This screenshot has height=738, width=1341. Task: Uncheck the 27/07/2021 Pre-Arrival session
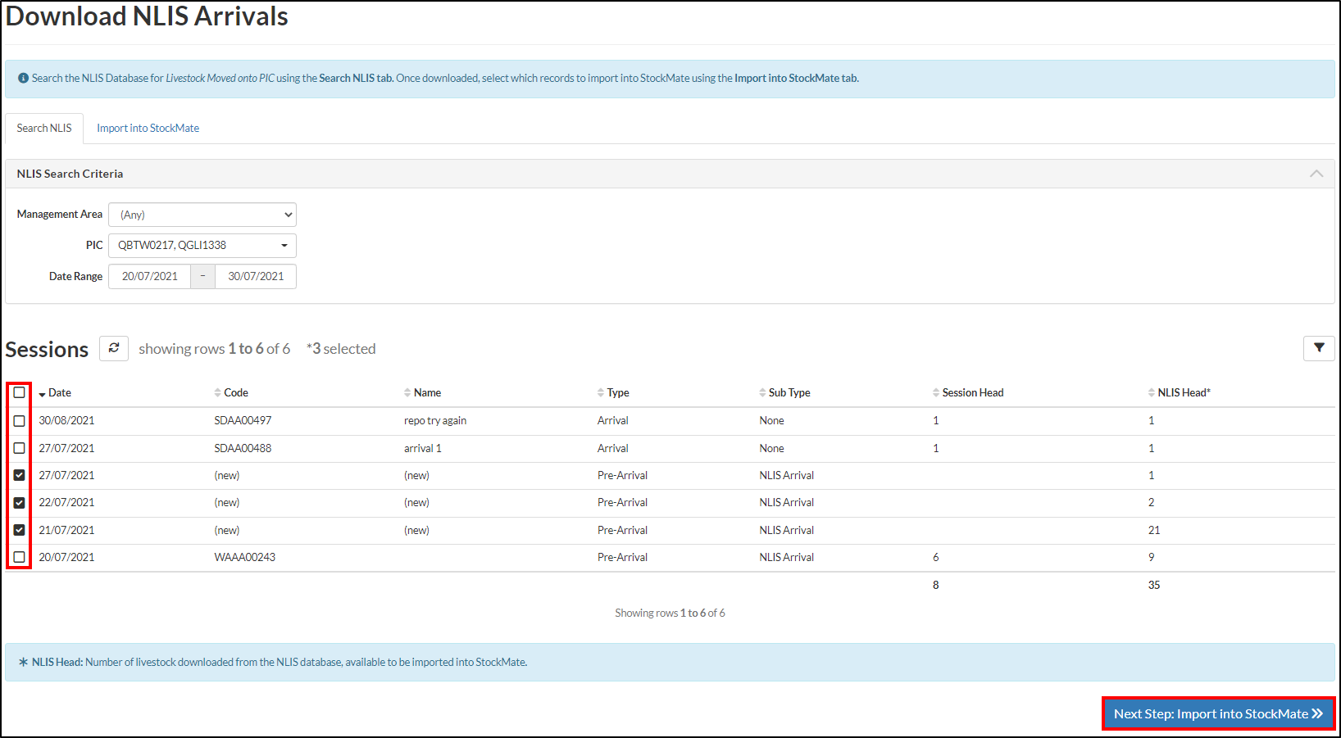coord(20,475)
